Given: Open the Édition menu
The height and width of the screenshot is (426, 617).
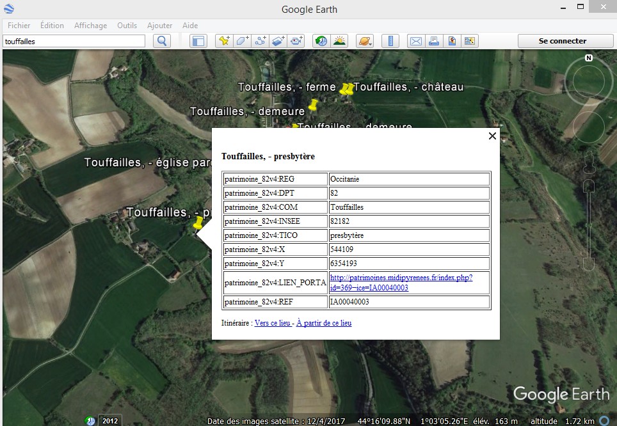Looking at the screenshot, I should [x=52, y=26].
